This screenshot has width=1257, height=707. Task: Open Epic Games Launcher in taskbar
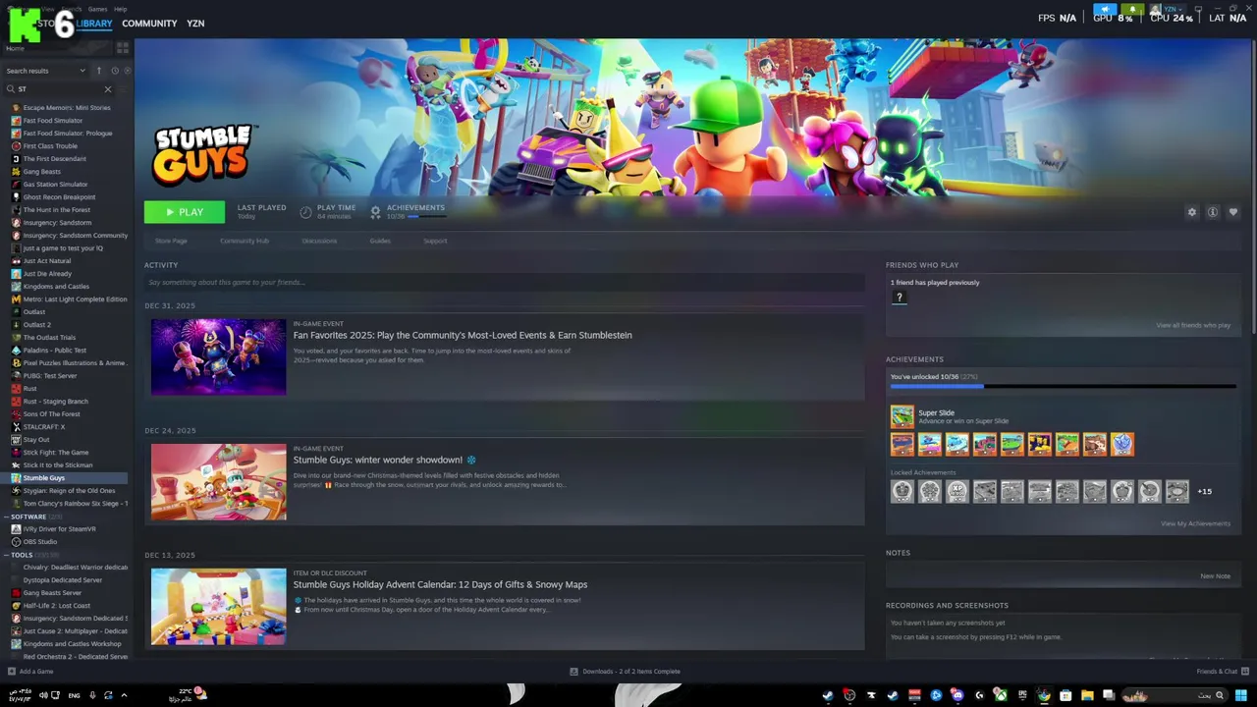click(x=1022, y=695)
